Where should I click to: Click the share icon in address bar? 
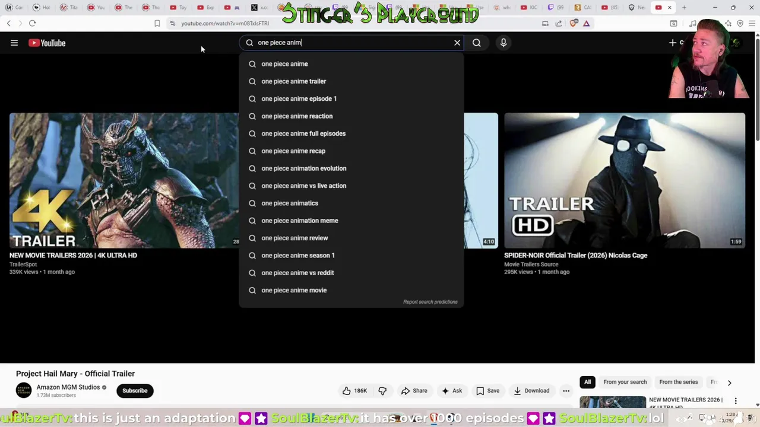coord(559,23)
